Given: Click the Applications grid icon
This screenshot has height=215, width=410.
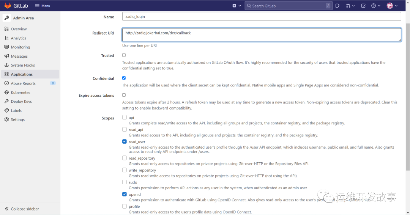Looking at the screenshot, I should coord(6,74).
